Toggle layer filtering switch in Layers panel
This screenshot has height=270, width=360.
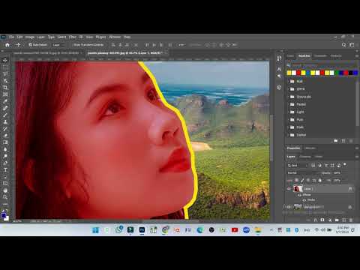pos(345,165)
